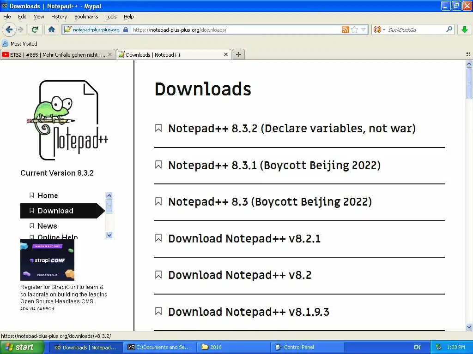Viewport: 473px width, 354px height.
Task: Open the Download sidebar link
Action: coord(62,211)
